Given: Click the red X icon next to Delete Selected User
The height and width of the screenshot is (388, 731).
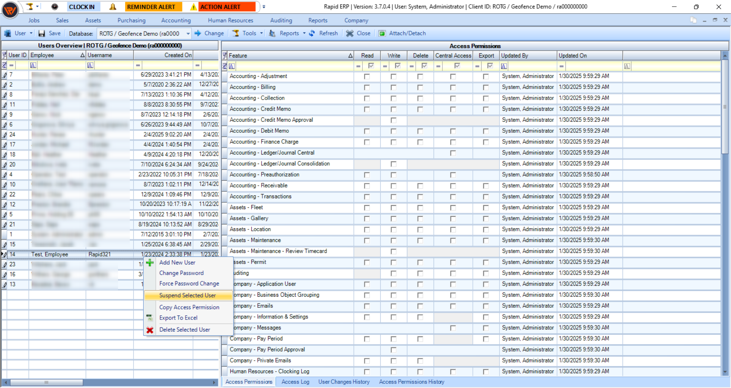Looking at the screenshot, I should pyautogui.click(x=150, y=330).
